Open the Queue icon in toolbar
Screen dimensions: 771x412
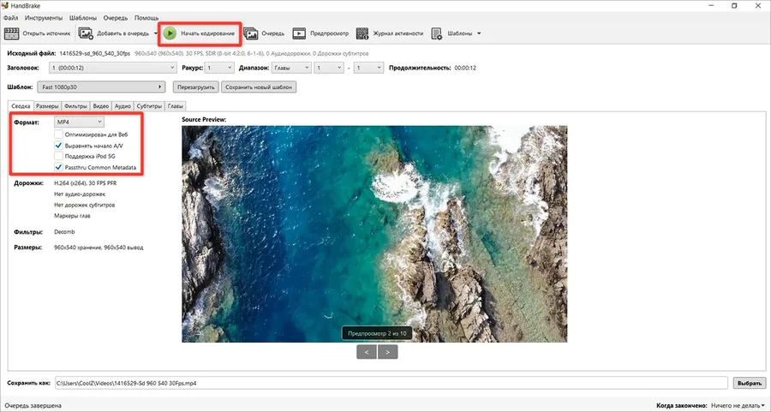coord(251,33)
